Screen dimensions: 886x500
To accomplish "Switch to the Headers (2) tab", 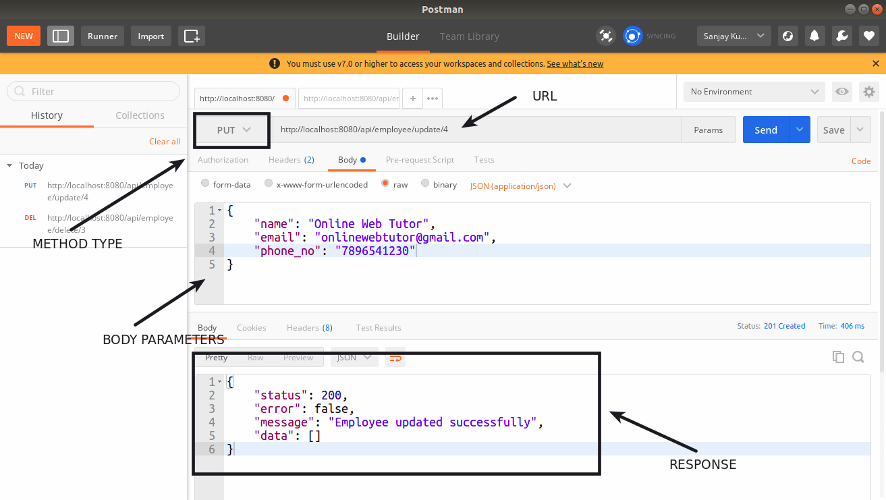I will coord(291,159).
